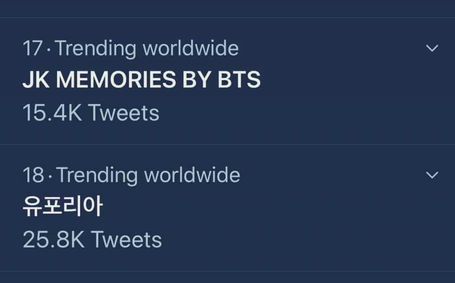Click the 25.8K Tweets count
The image size is (455, 283).
coord(92,240)
